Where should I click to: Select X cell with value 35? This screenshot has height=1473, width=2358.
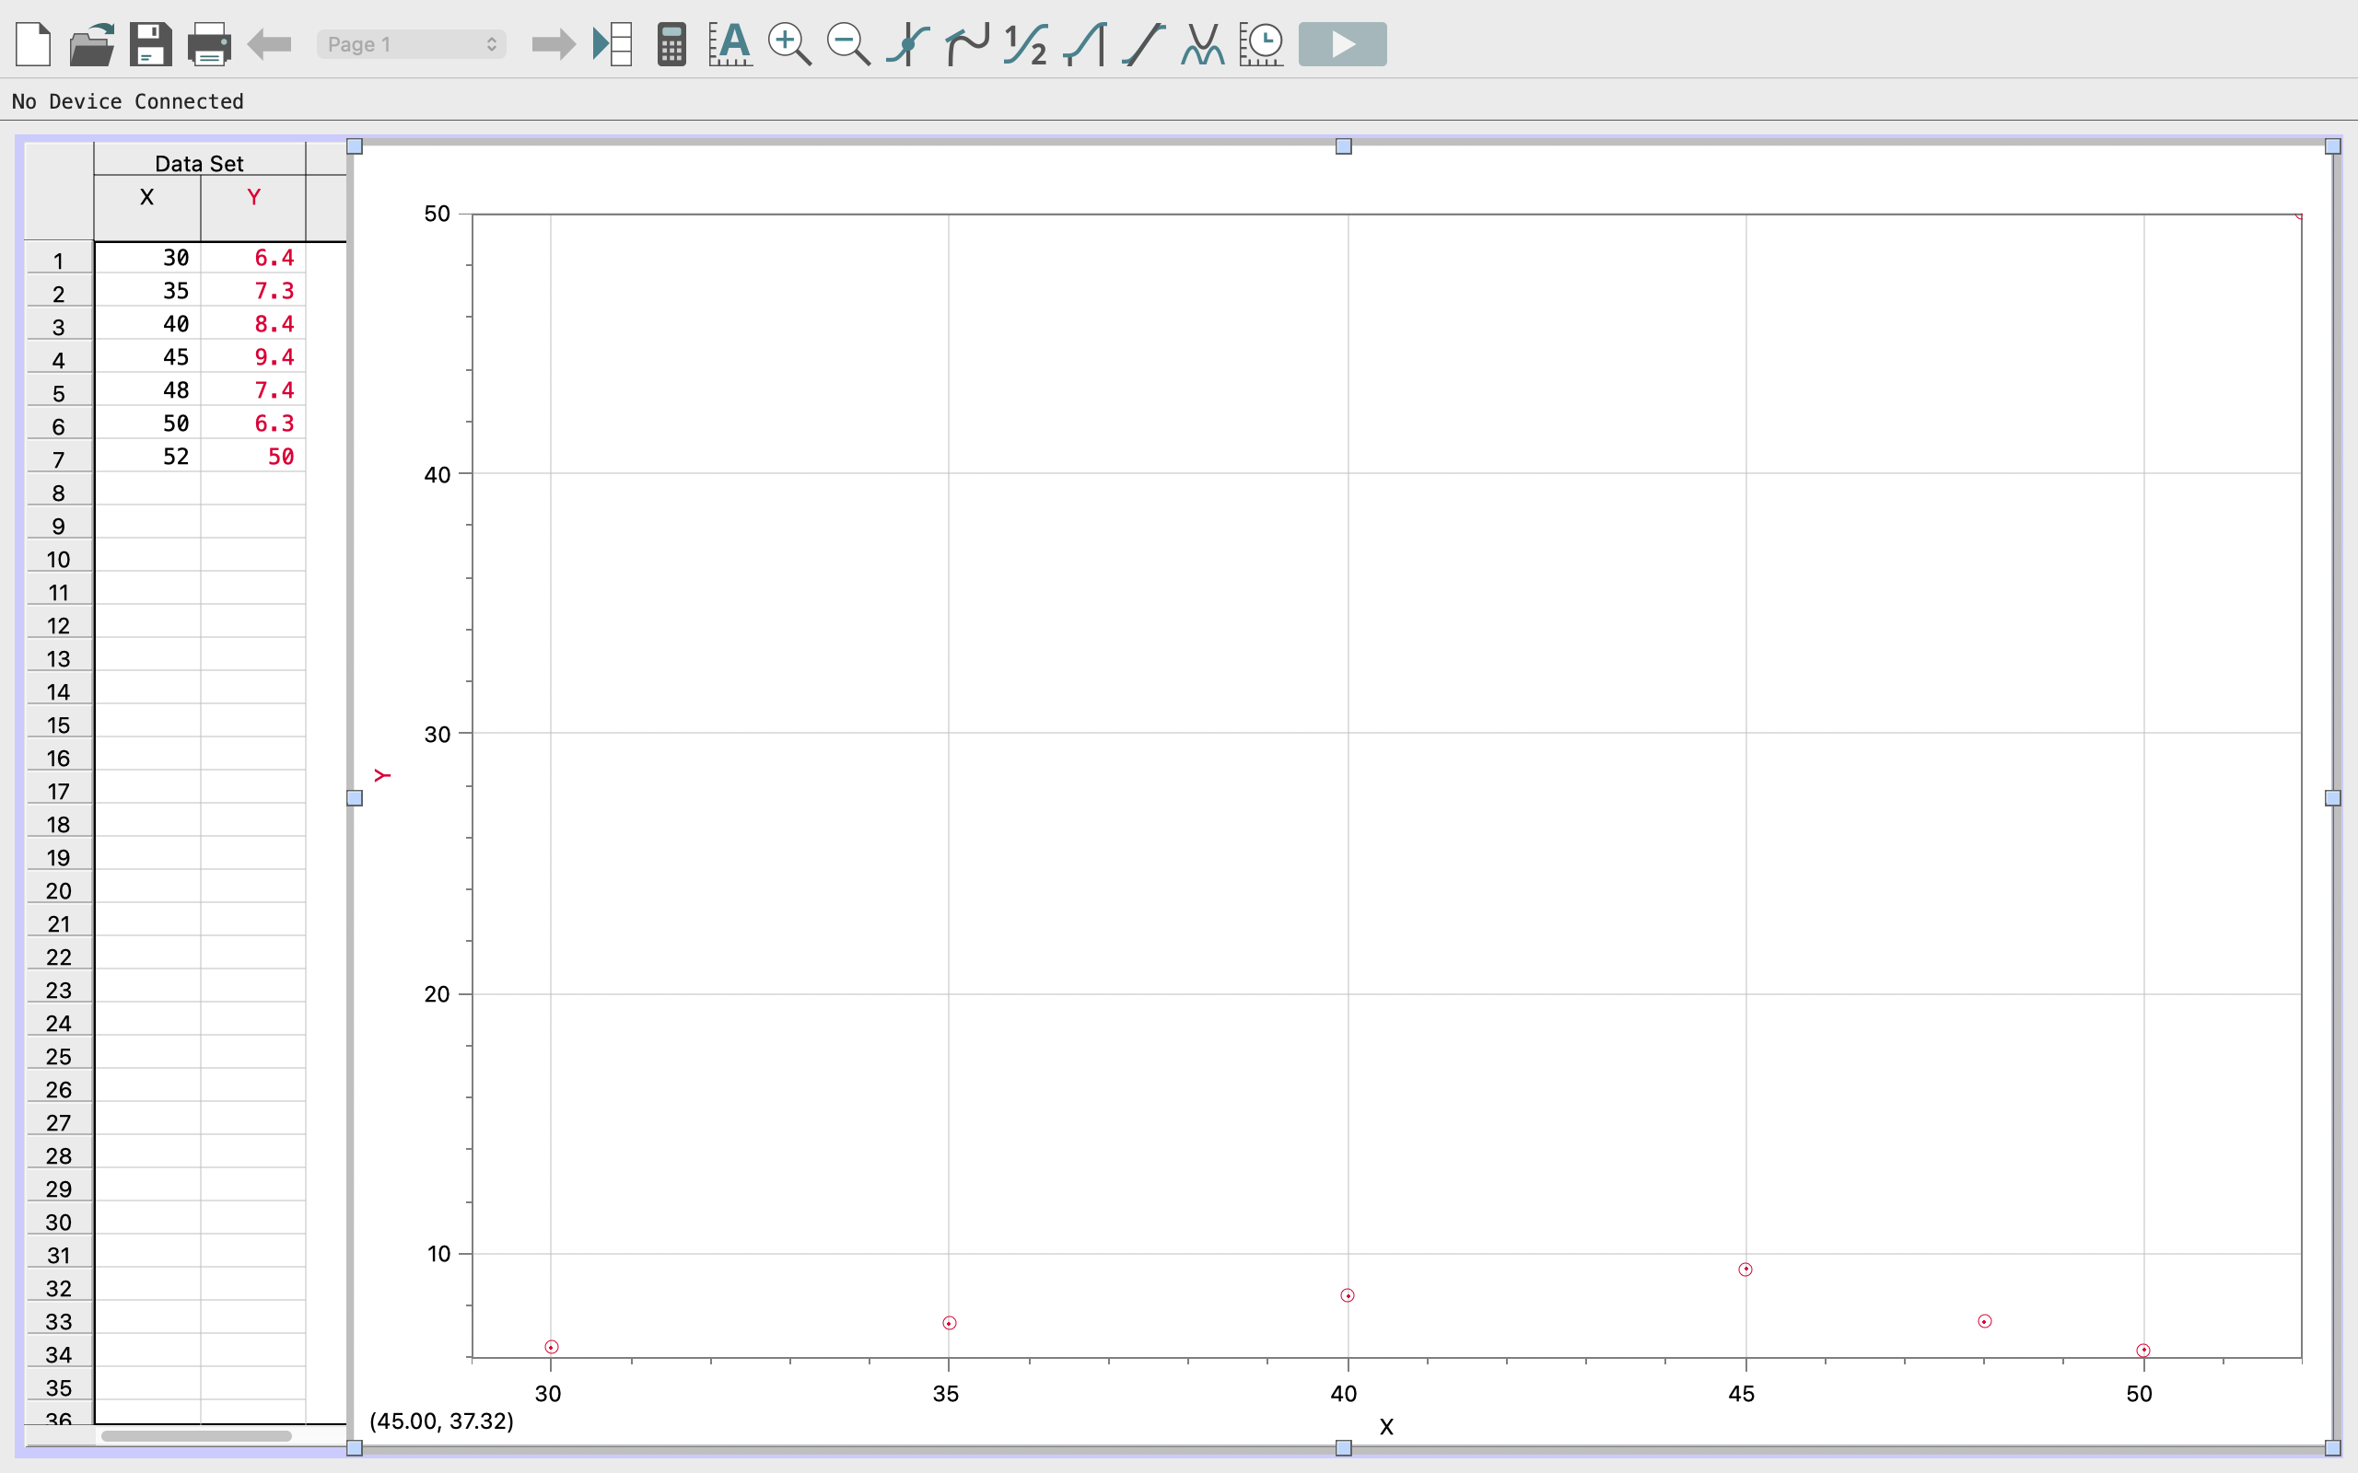pos(147,291)
